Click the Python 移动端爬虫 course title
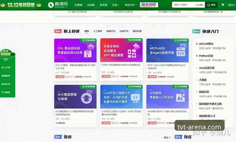This screenshot has width=236, height=142. (x=121, y=65)
